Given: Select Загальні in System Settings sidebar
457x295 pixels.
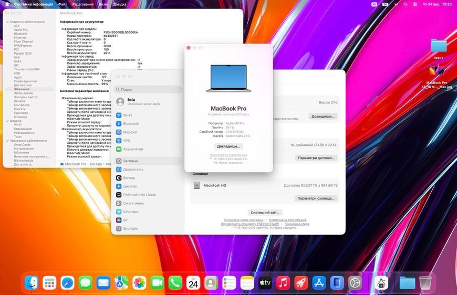Looking at the screenshot, I should coord(148,161).
